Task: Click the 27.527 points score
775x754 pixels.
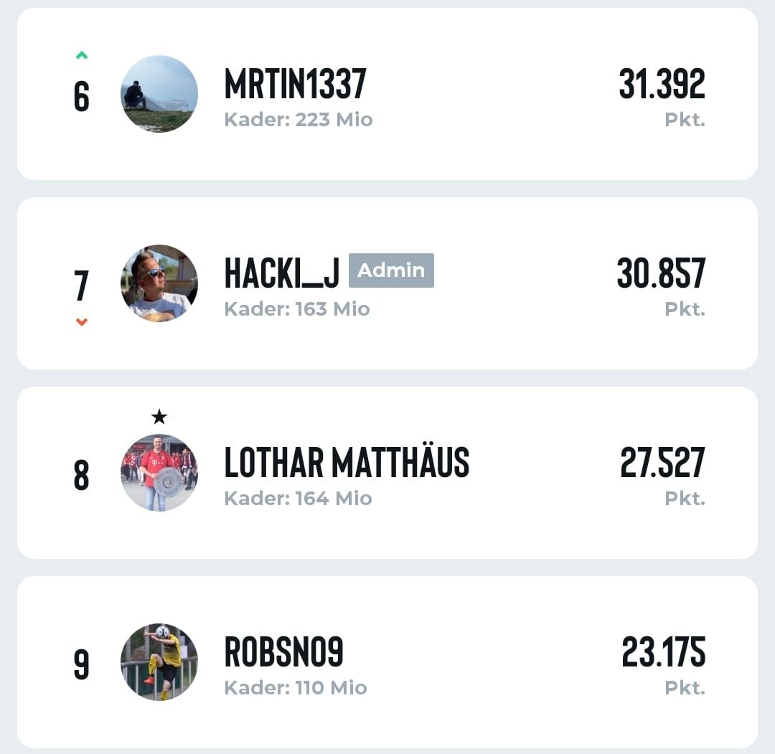Action: click(663, 463)
